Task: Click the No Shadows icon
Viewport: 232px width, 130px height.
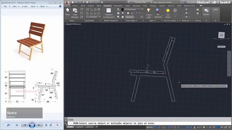Action: tap(158, 10)
